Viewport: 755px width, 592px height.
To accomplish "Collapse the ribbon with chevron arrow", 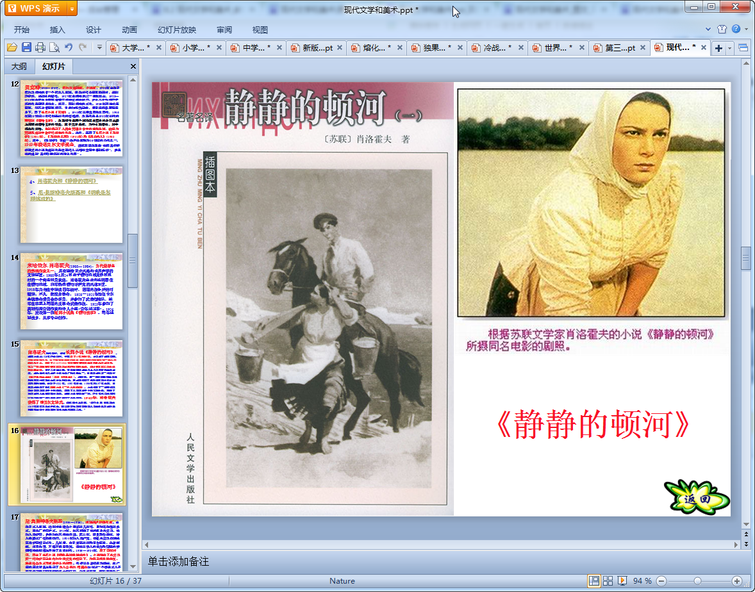I will point(708,29).
